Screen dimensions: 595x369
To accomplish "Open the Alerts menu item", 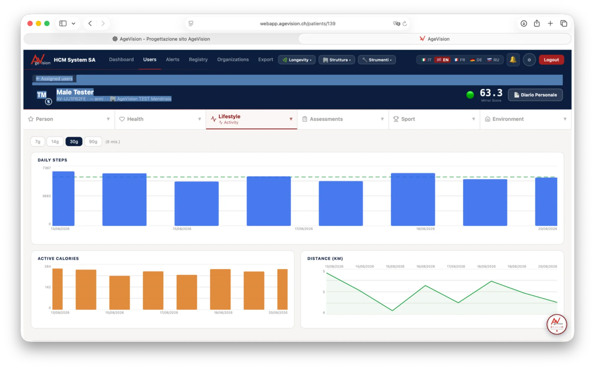I will (173, 59).
